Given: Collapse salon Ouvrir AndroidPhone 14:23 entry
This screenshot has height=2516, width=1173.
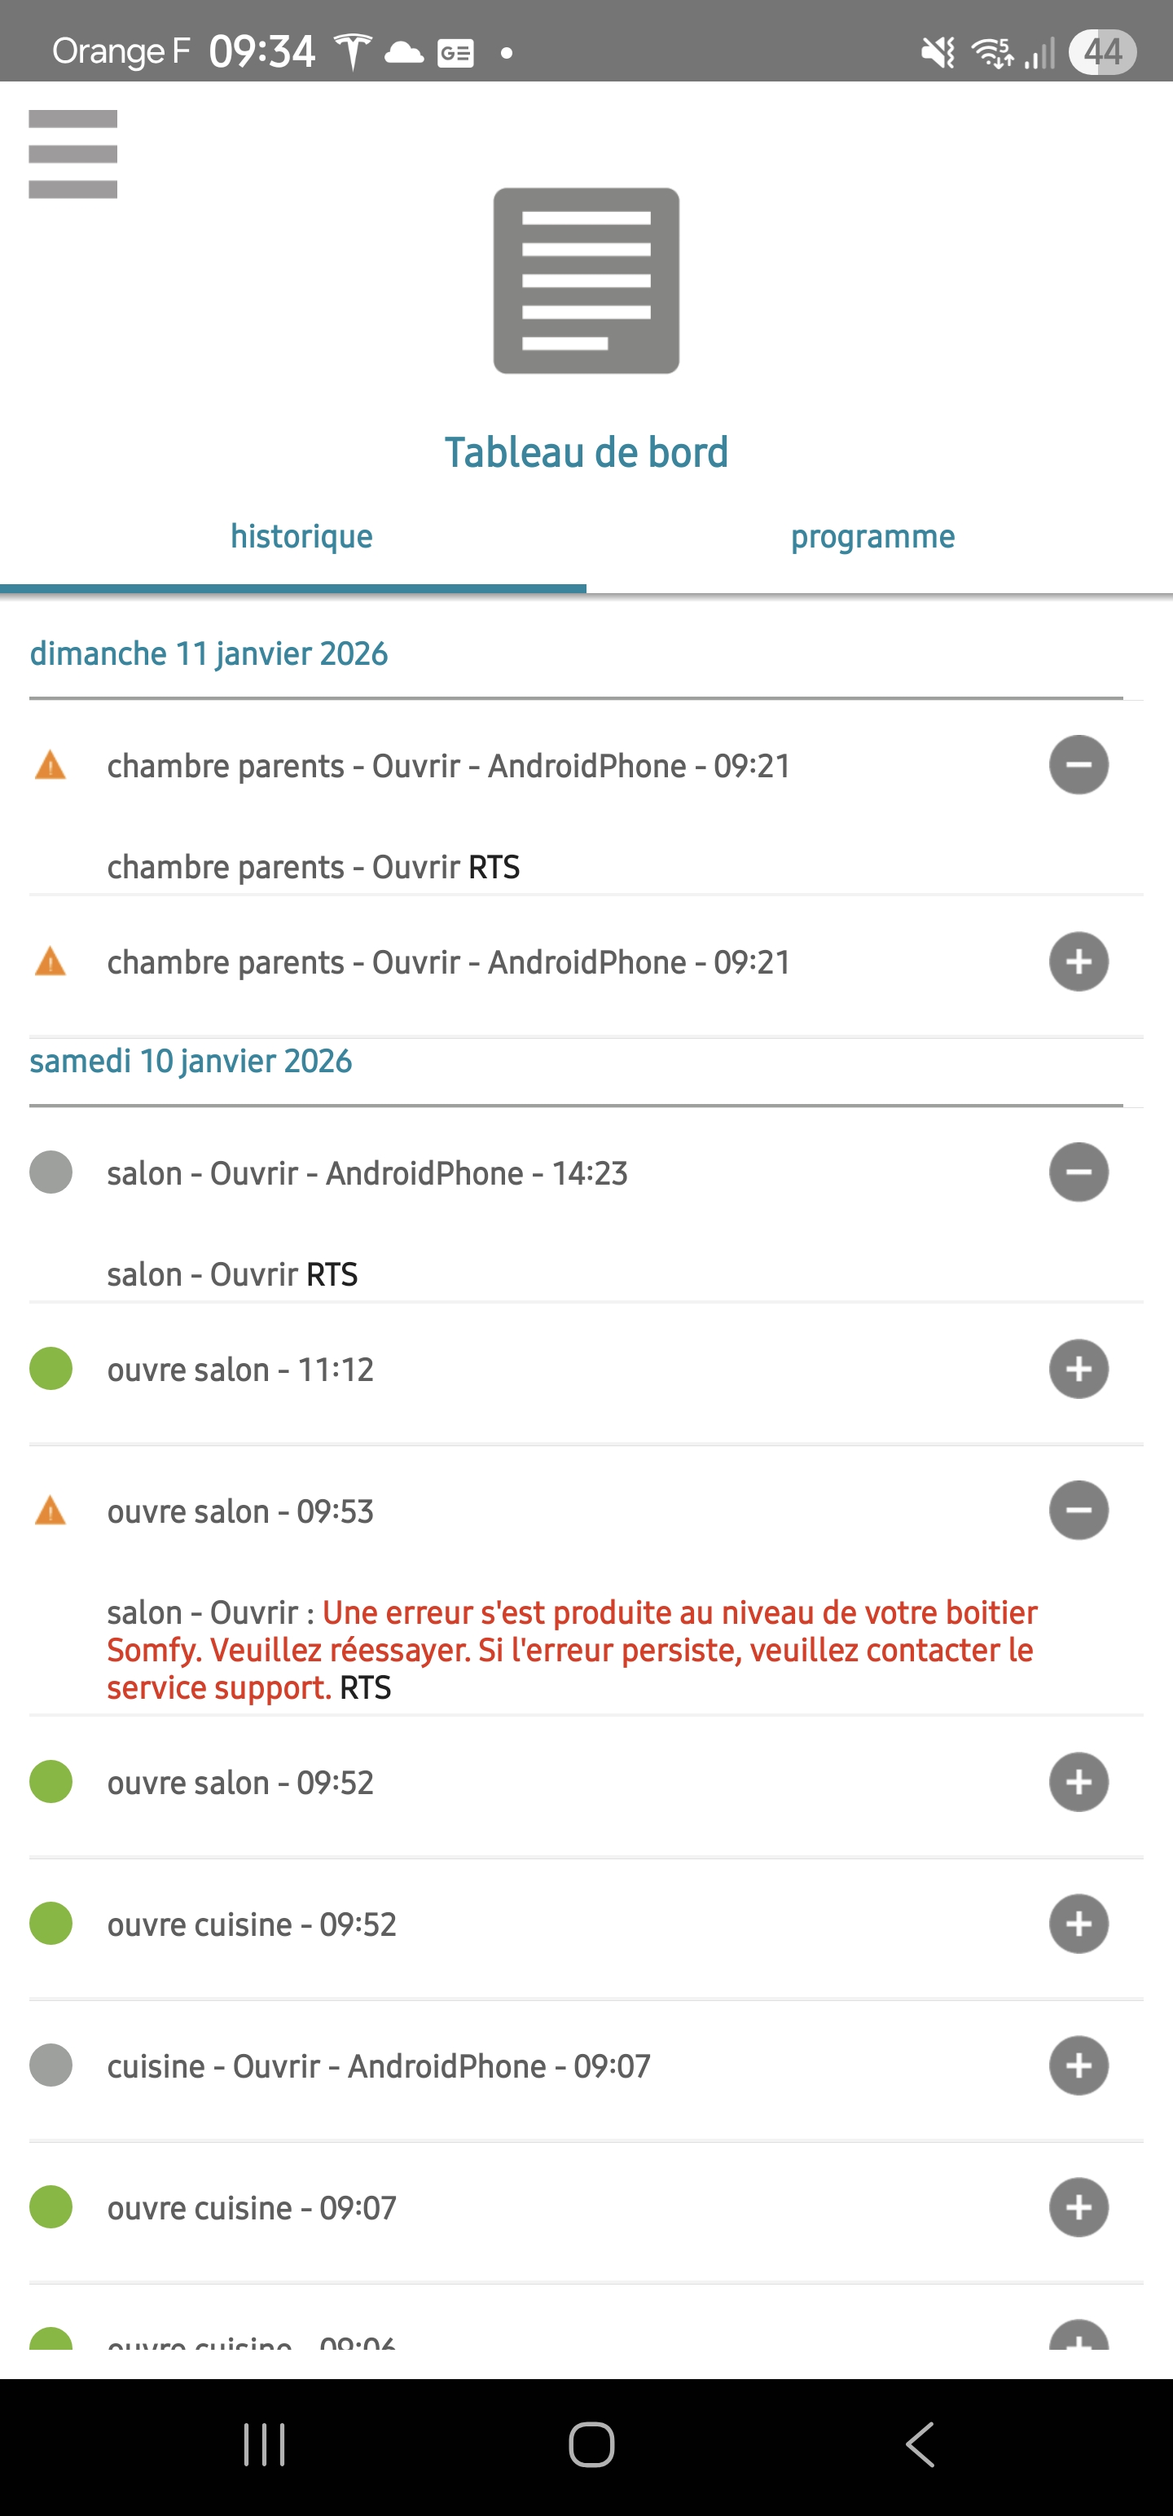Looking at the screenshot, I should 1079,1172.
